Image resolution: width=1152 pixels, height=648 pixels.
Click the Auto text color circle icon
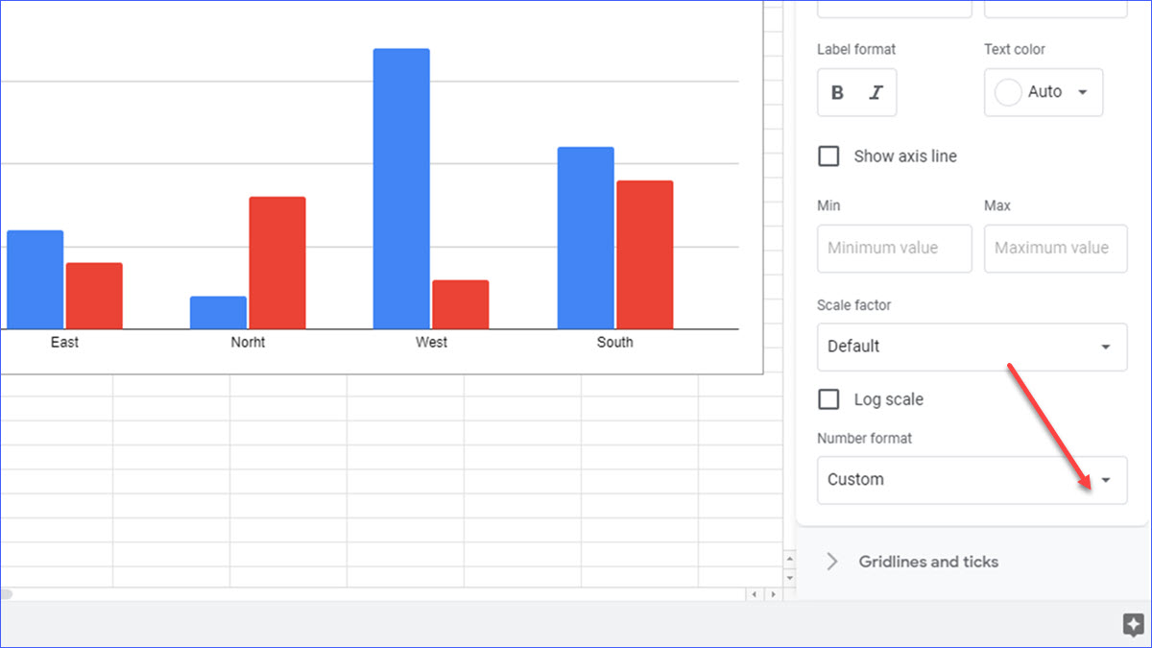point(1008,91)
